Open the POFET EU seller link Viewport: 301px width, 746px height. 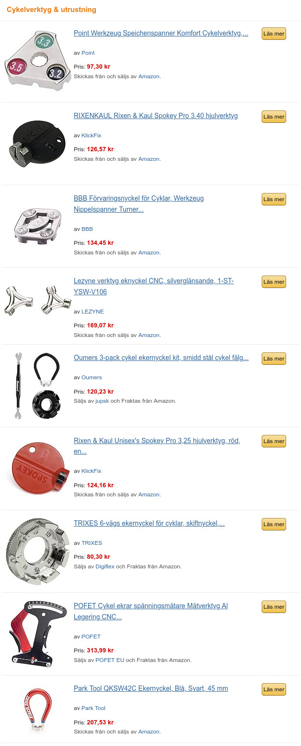point(110,660)
